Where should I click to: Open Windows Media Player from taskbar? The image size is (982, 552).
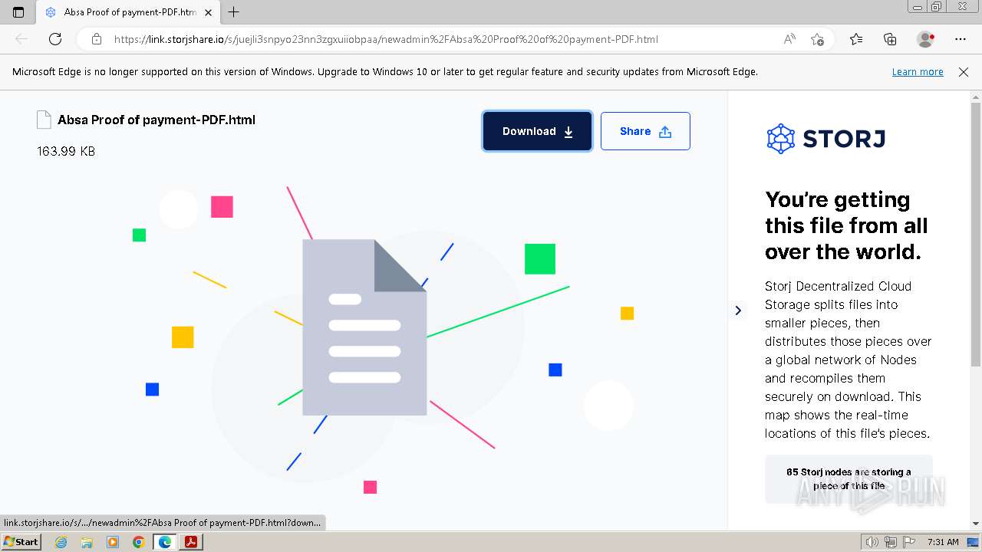pyautogui.click(x=113, y=542)
